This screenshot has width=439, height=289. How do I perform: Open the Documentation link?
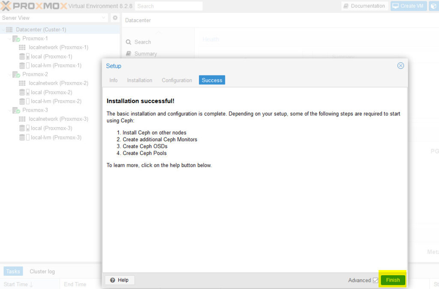point(365,6)
